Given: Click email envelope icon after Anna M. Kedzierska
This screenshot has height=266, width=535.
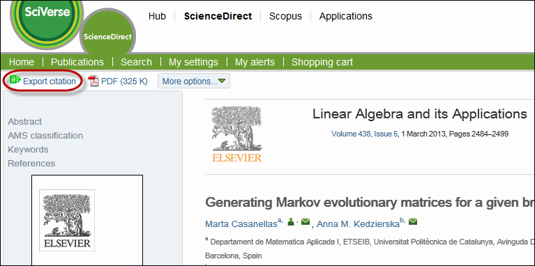Looking at the screenshot, I should [x=413, y=222].
